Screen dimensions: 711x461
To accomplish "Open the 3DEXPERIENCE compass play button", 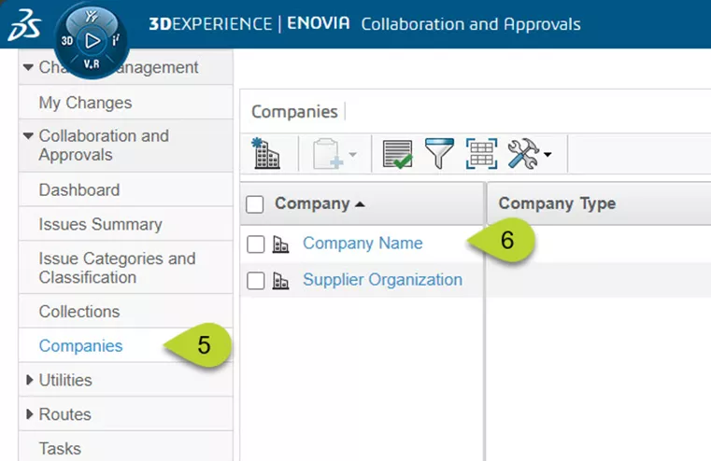I will pos(92,40).
